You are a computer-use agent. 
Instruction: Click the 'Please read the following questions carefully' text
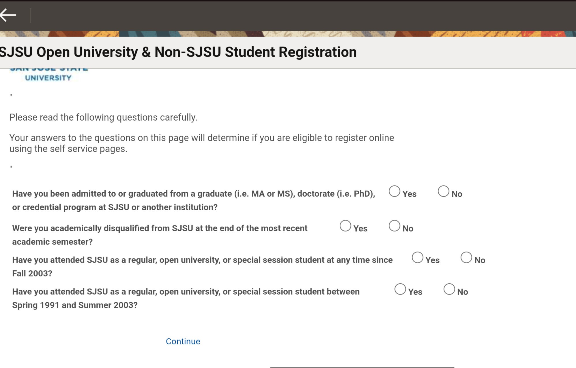(x=103, y=117)
